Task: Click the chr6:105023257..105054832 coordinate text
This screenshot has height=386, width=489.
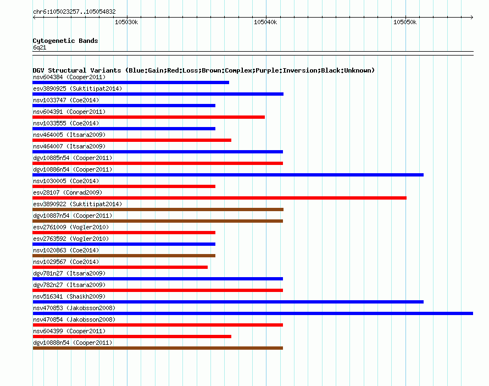Action: [x=74, y=12]
